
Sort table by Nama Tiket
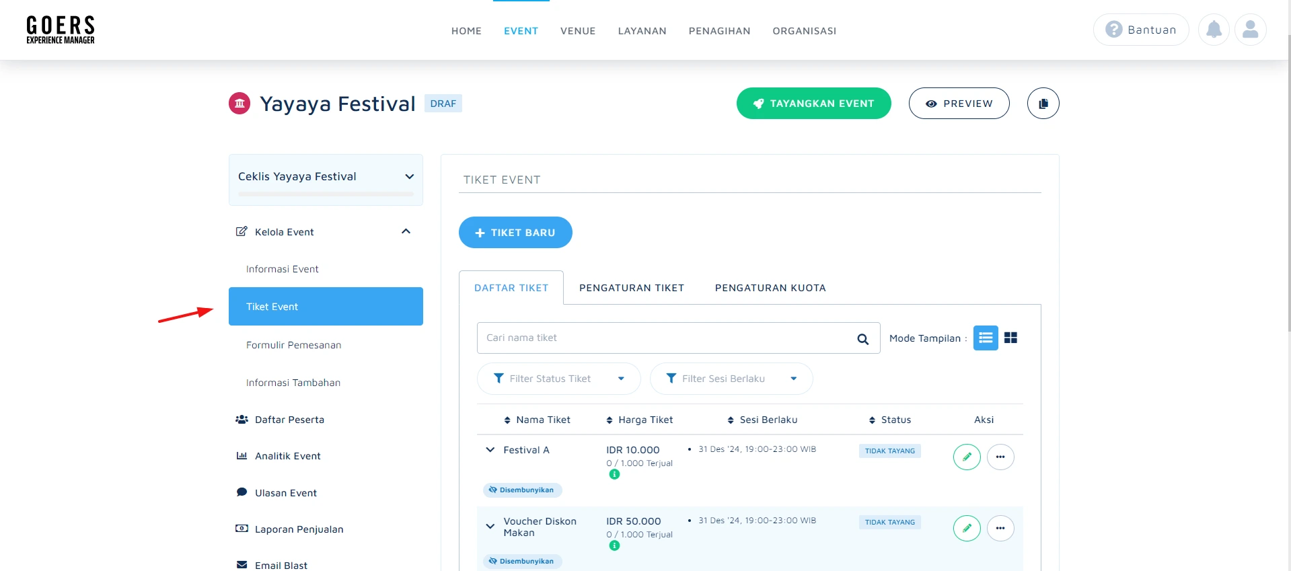(x=537, y=420)
